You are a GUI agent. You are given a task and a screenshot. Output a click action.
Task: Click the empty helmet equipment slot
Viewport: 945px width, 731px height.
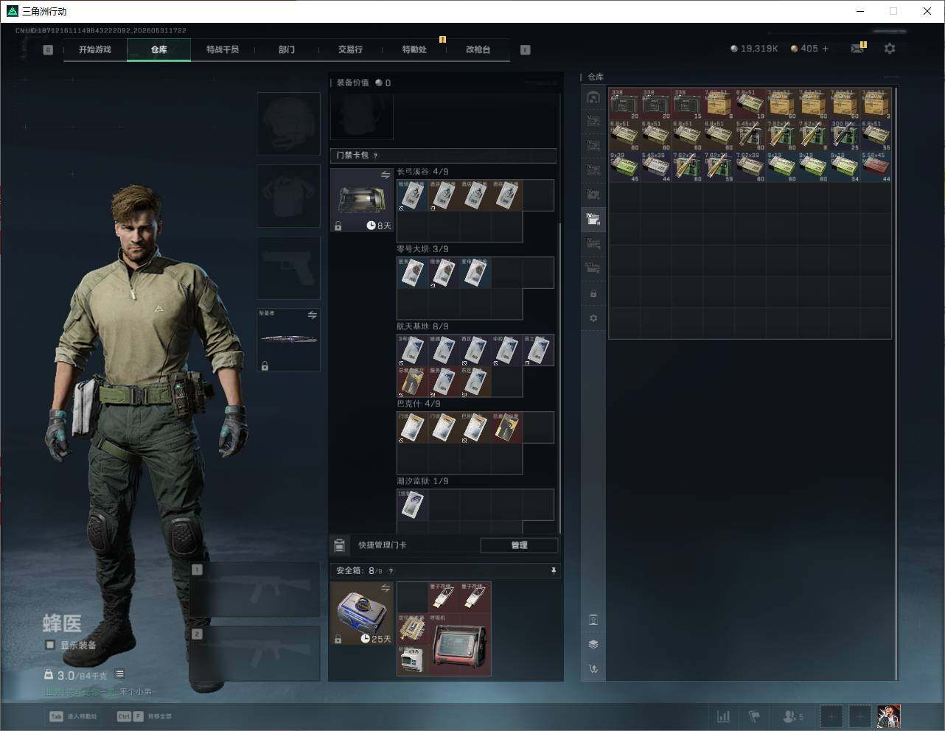point(288,124)
